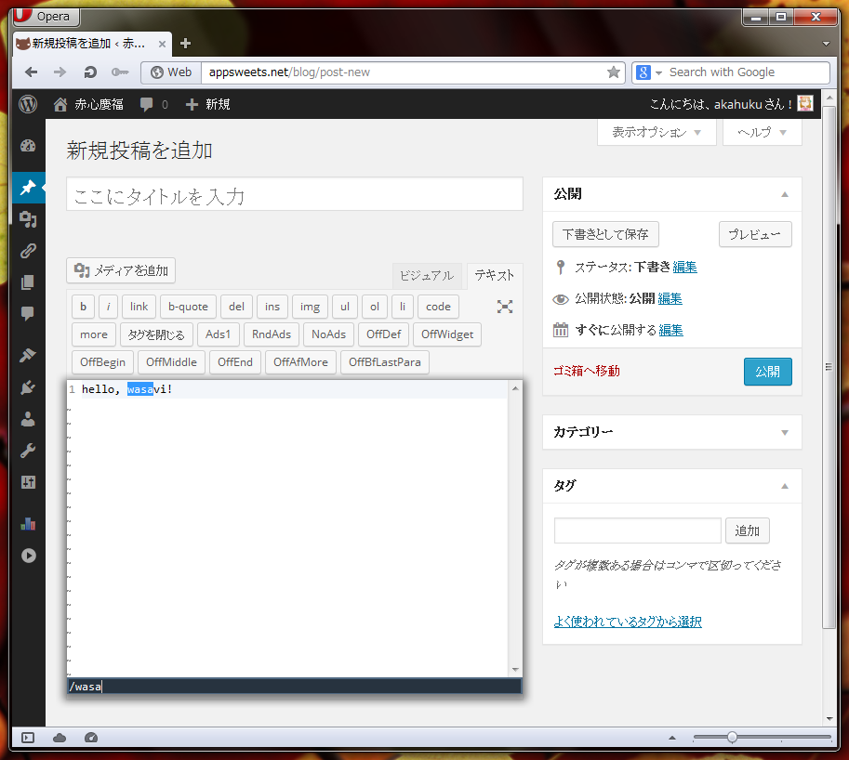Screen dimensions: 849x760
Task: Toggle distraction-free mode with the fullscreen icon
Action: coord(504,307)
